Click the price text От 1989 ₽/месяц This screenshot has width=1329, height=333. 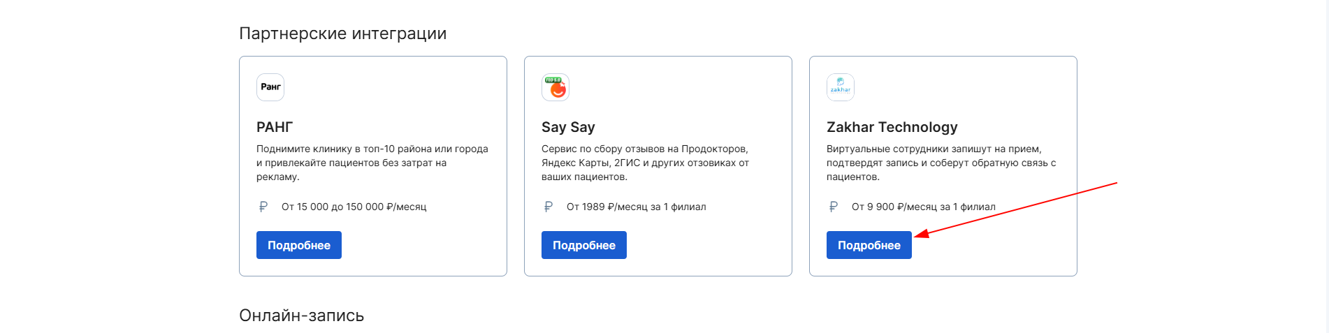[x=636, y=207]
